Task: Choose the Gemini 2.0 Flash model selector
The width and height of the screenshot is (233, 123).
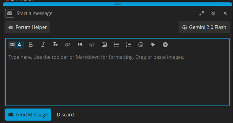Action: (204, 27)
